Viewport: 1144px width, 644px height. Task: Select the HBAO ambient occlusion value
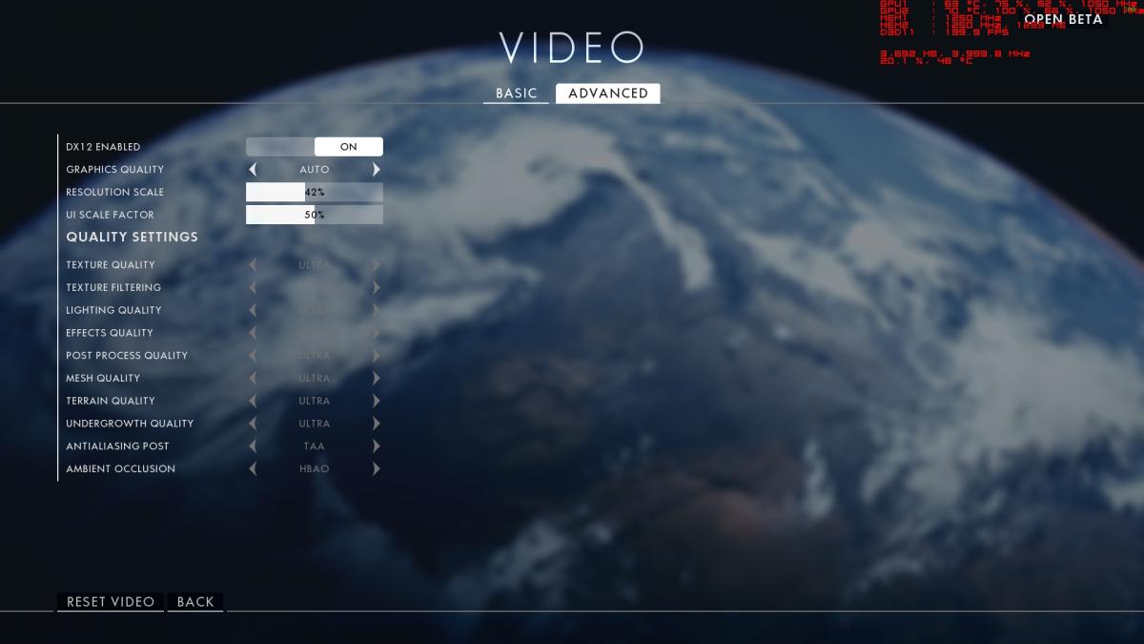pos(315,469)
